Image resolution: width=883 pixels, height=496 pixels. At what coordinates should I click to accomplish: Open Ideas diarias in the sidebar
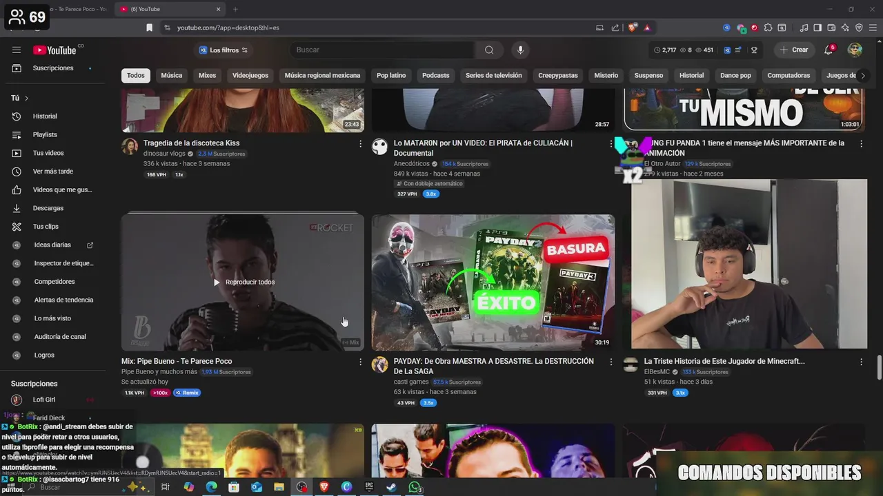(x=54, y=245)
